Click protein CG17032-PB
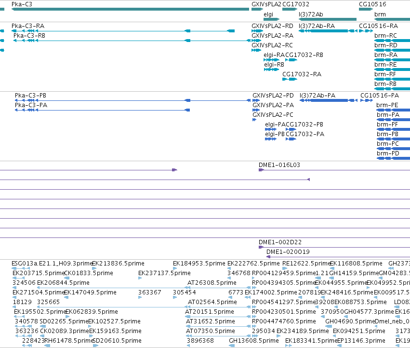410x348 pixels. click(291, 129)
